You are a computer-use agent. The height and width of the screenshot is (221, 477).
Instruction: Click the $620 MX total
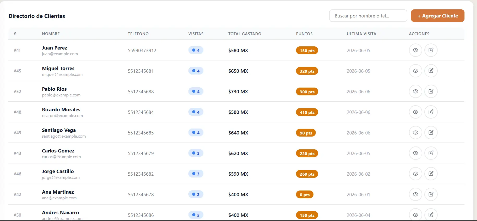coord(238,153)
